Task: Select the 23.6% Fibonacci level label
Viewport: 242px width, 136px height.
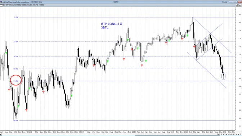Action: point(16,42)
